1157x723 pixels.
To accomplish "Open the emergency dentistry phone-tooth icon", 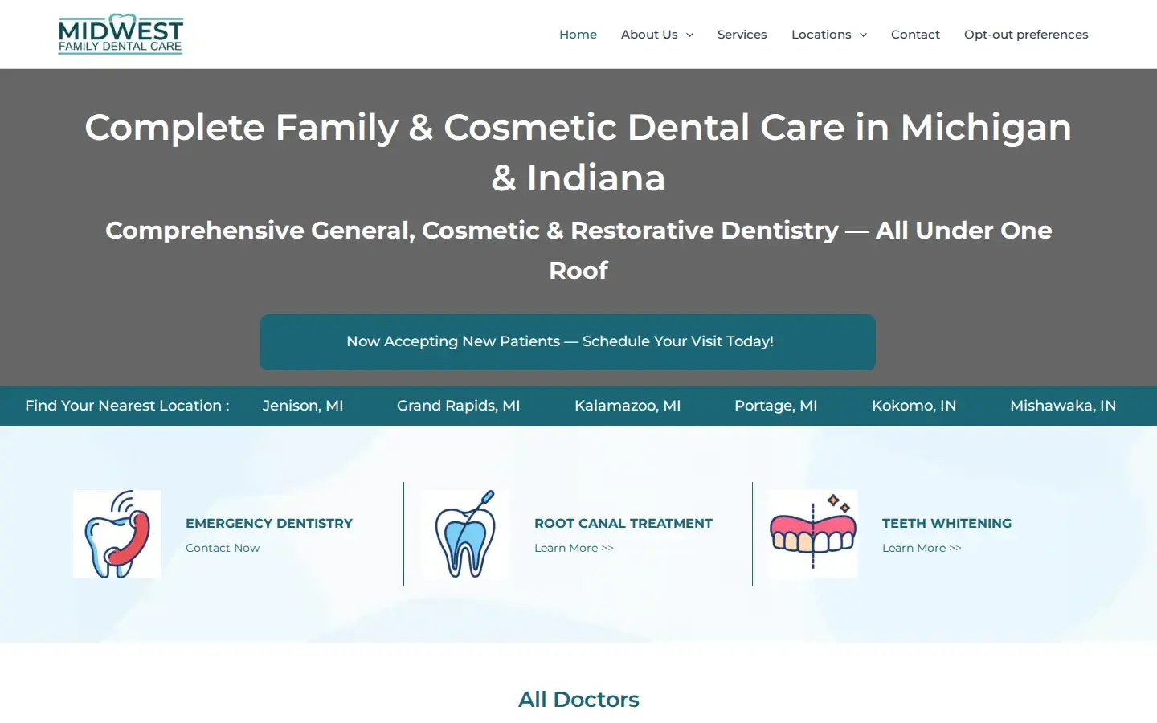I will point(117,534).
